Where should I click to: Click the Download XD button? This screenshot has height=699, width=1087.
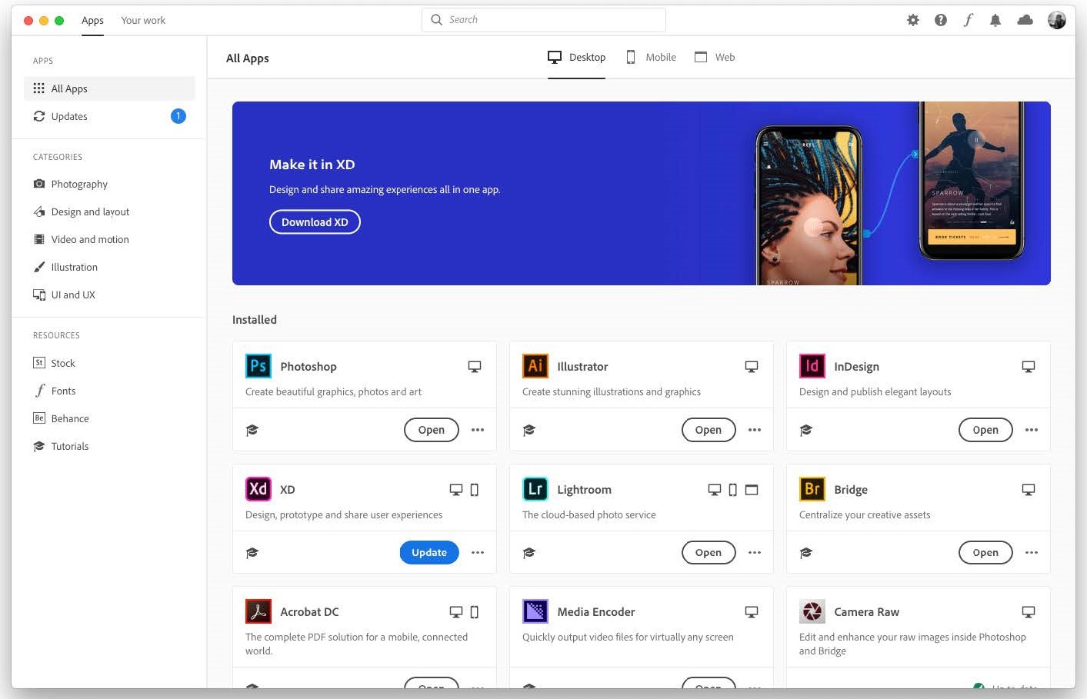tap(315, 222)
